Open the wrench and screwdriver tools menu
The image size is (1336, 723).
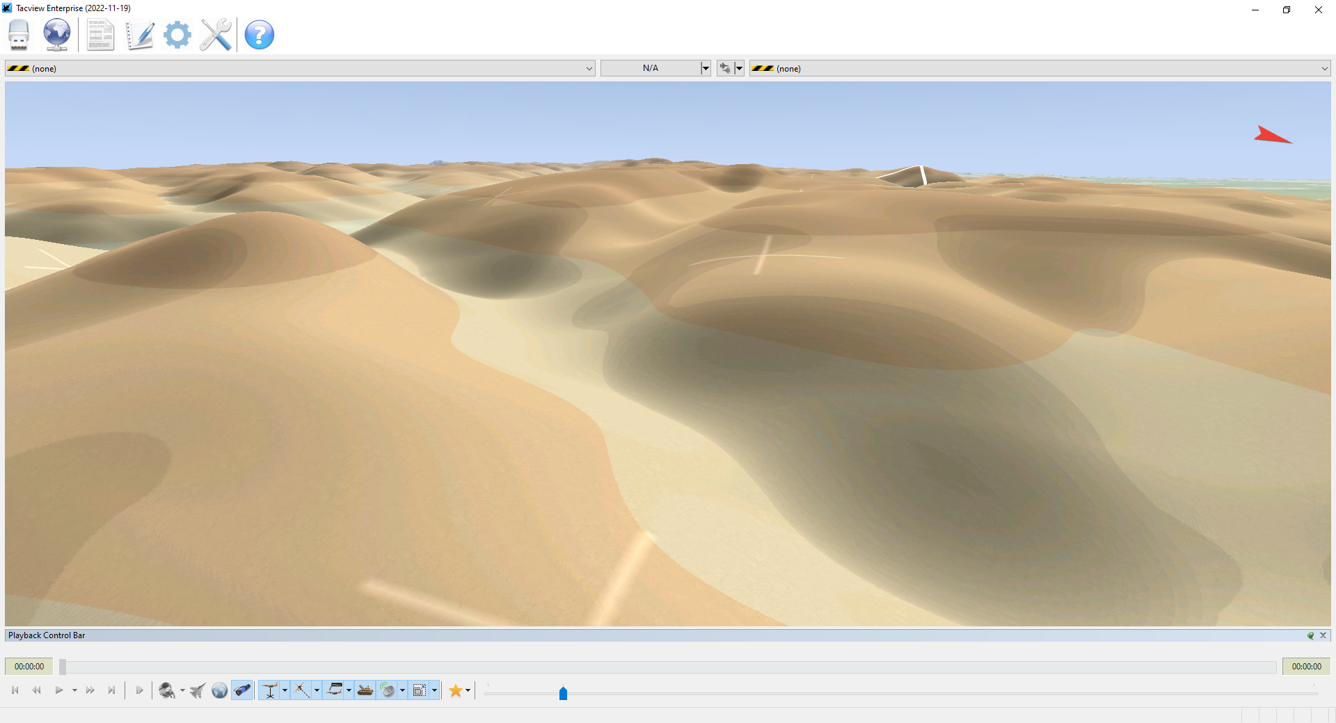pos(216,35)
